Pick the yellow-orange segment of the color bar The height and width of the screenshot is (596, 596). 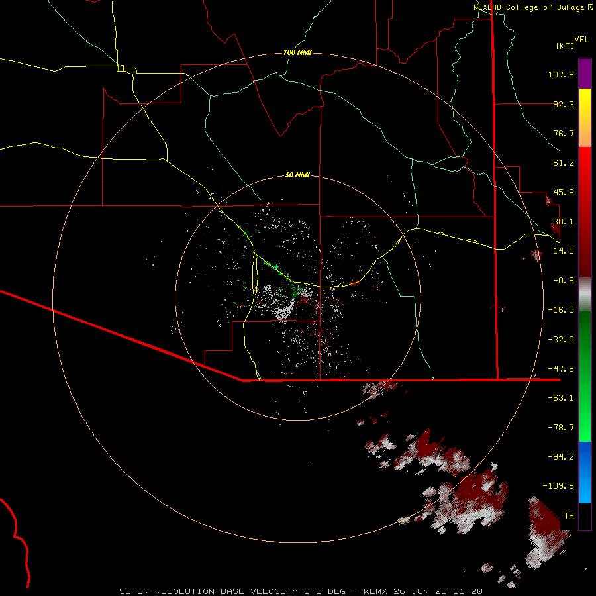click(x=585, y=118)
